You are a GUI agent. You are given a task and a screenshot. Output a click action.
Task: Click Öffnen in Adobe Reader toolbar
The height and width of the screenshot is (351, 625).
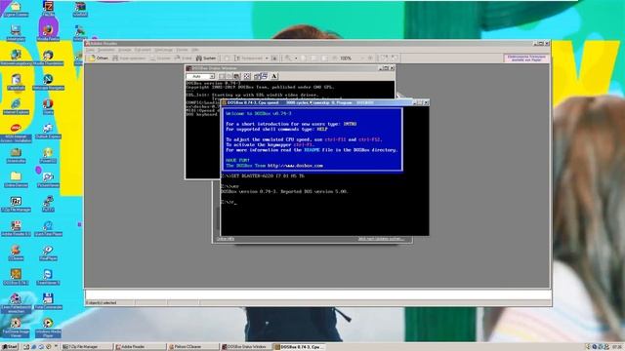pyautogui.click(x=99, y=58)
